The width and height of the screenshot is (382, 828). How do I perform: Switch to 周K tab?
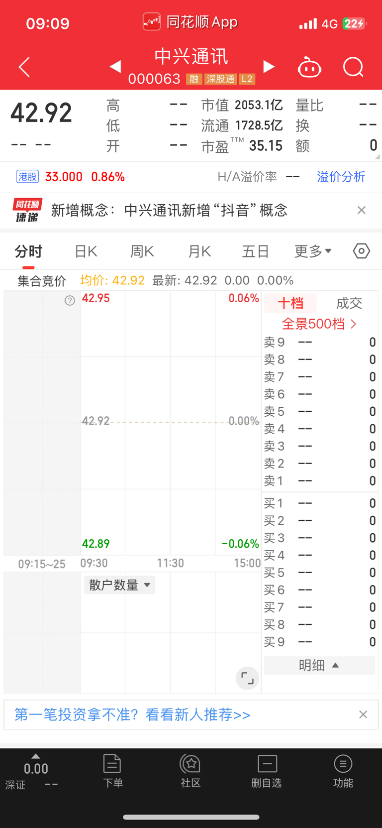[142, 251]
